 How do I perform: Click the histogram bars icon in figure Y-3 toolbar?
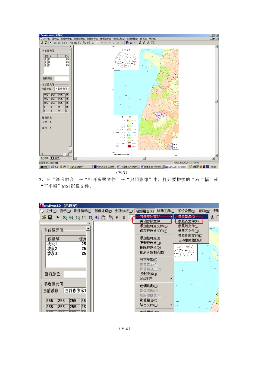pos(131,43)
